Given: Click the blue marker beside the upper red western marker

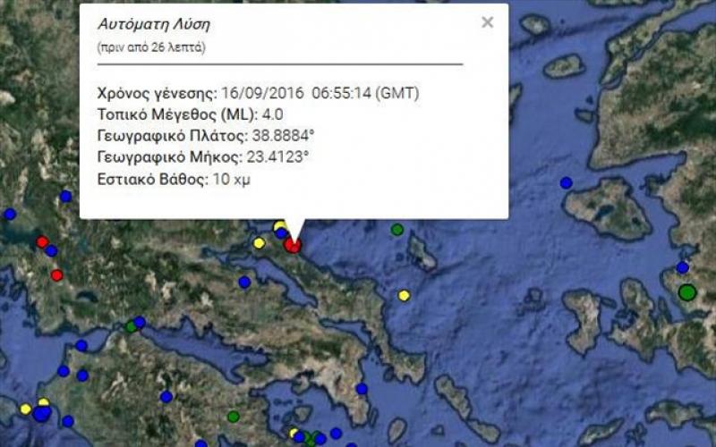Looking at the screenshot, I should click(52, 251).
